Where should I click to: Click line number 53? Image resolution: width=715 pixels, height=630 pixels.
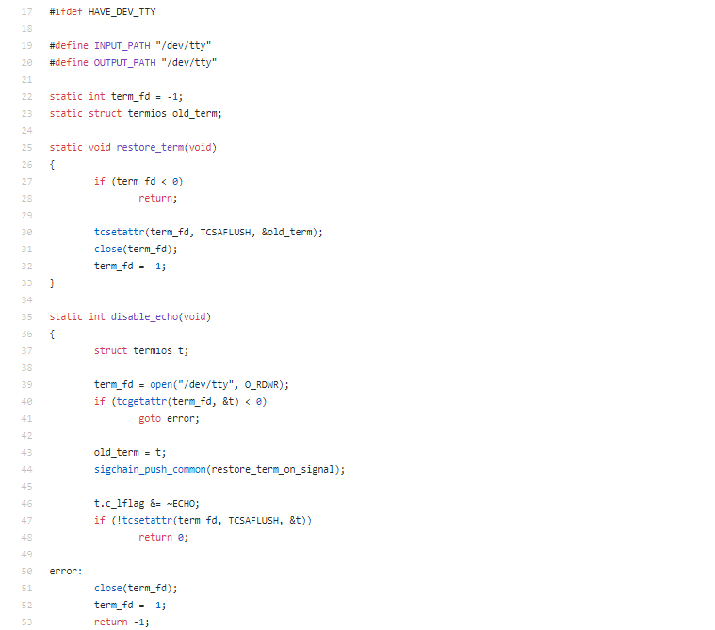(27, 622)
